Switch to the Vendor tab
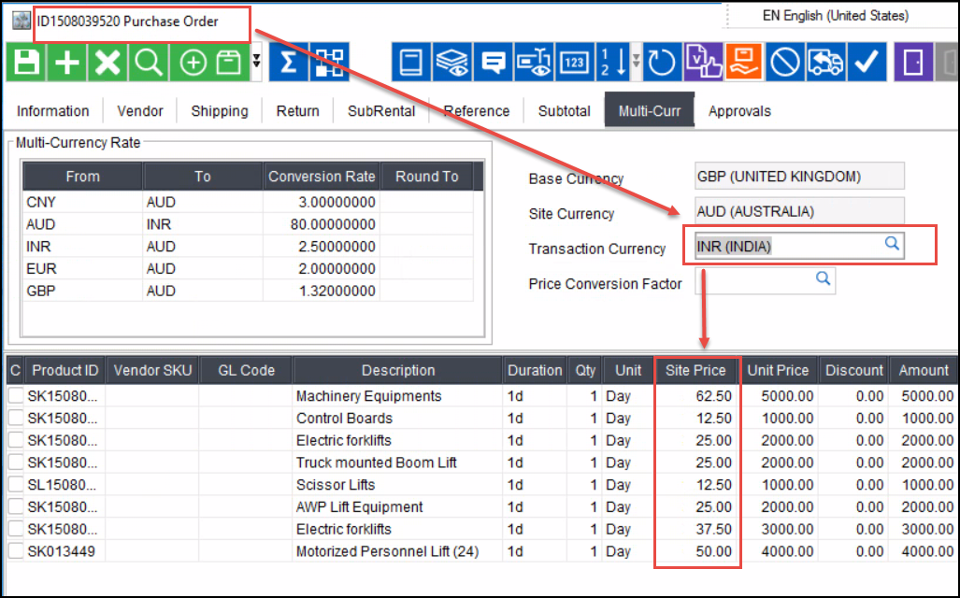Image resolution: width=960 pixels, height=598 pixels. tap(140, 111)
